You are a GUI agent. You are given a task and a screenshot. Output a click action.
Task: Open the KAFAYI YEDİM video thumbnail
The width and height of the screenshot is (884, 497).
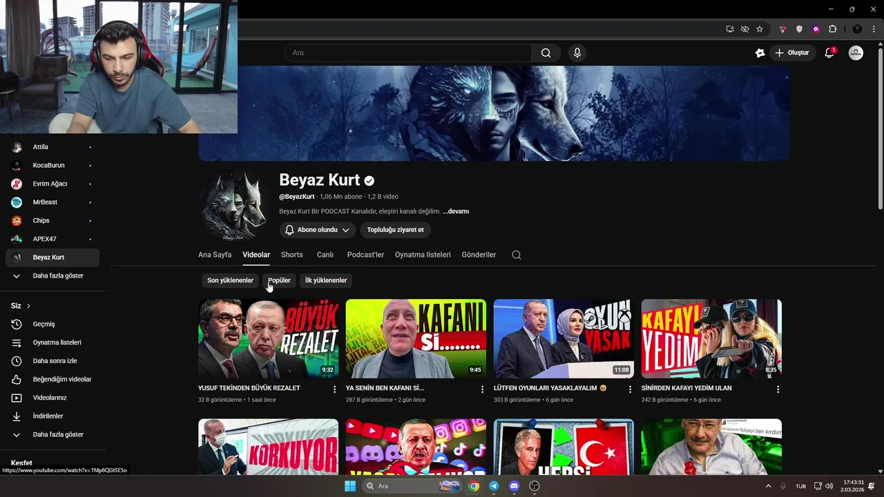click(x=711, y=338)
